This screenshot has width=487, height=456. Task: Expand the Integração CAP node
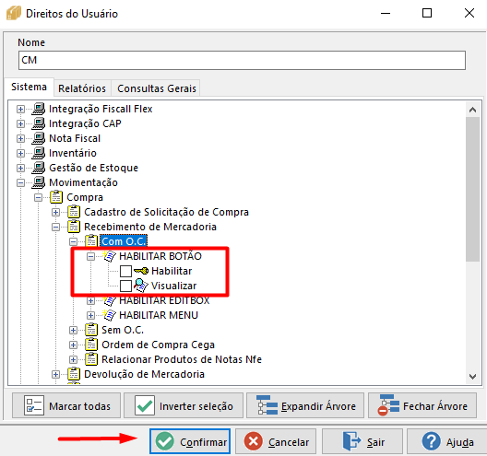20,123
